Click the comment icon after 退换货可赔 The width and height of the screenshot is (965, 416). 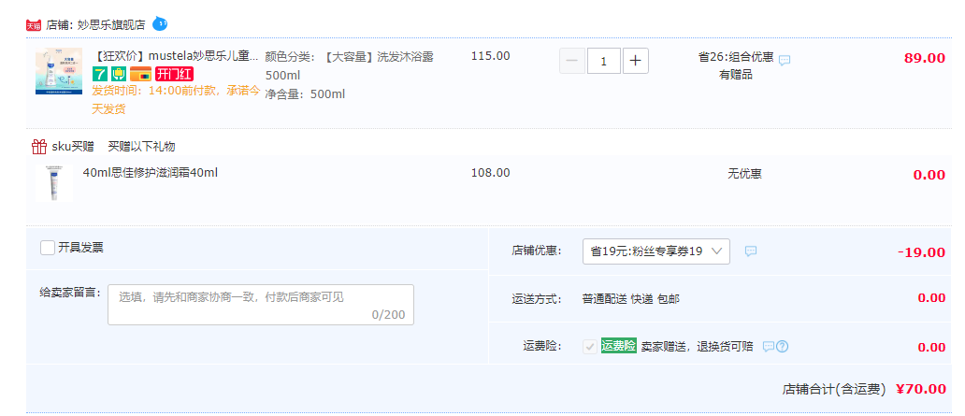[x=768, y=347]
